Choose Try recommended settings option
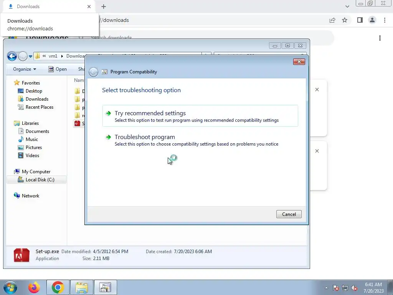The width and height of the screenshot is (393, 295). tap(200, 116)
